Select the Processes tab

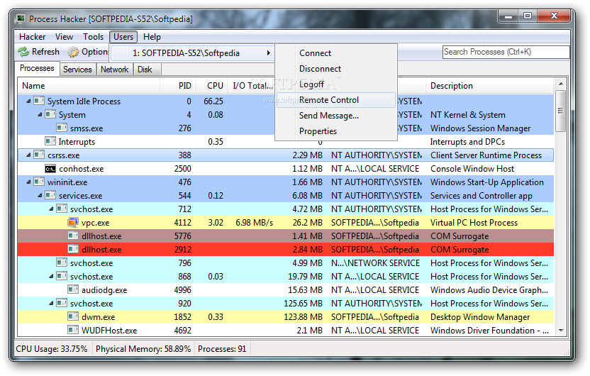(37, 69)
